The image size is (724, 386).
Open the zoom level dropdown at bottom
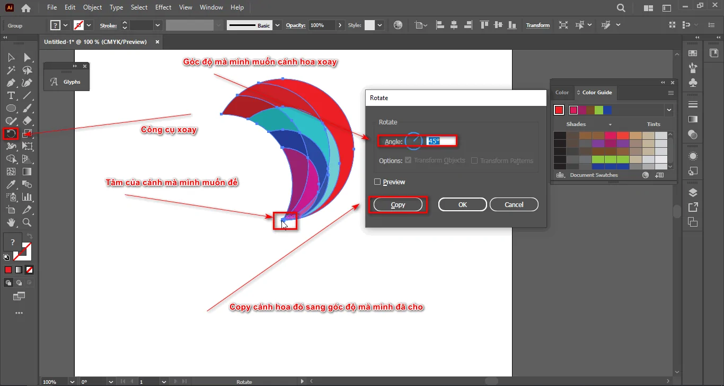(72, 382)
